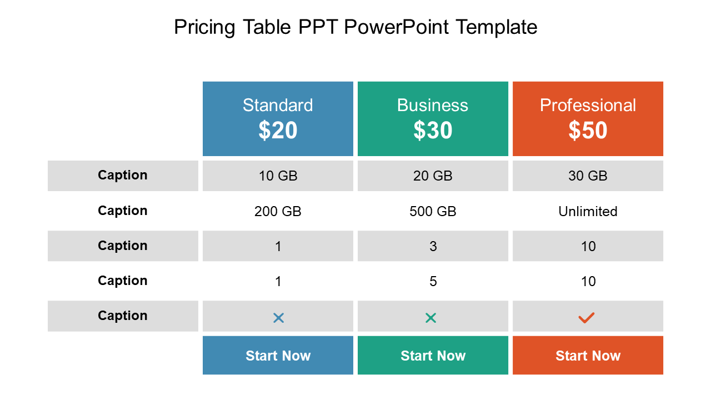This screenshot has width=711, height=400.
Task: Click the 10 GB cell
Action: [278, 176]
